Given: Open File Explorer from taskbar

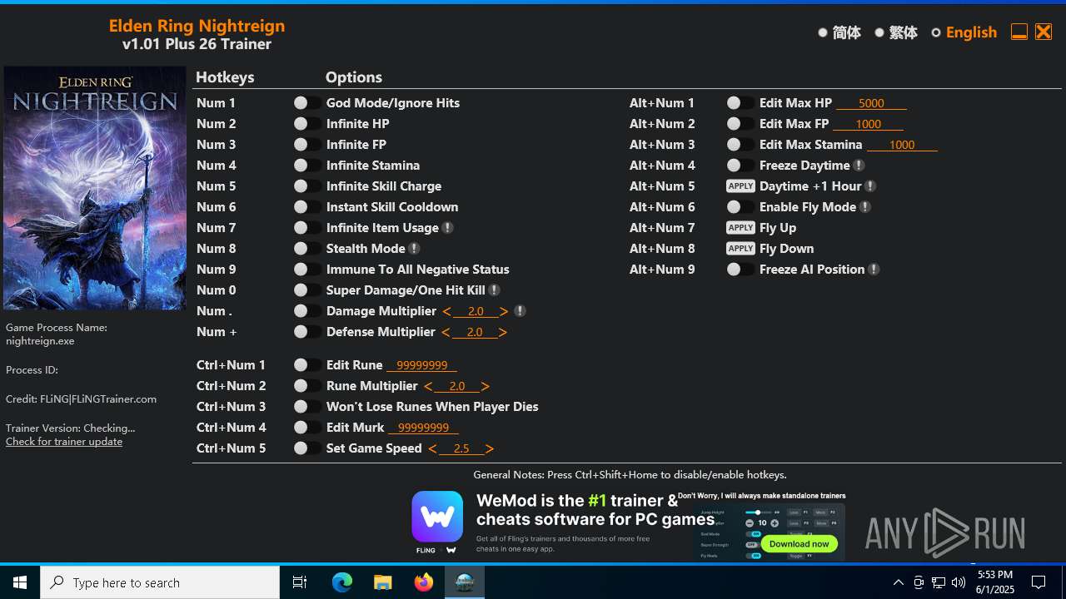Looking at the screenshot, I should [383, 582].
